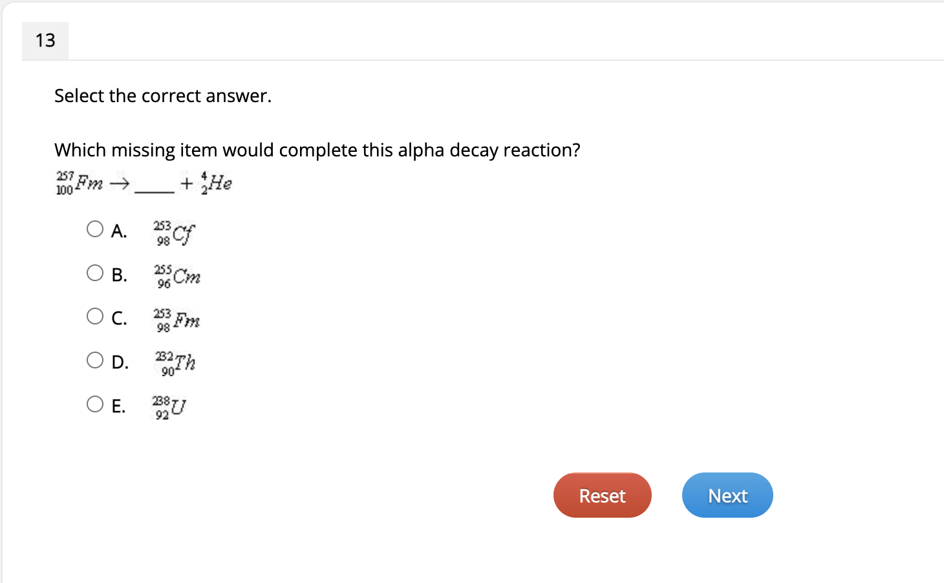The image size is (944, 583).
Task: Click the Next button
Action: 727,495
